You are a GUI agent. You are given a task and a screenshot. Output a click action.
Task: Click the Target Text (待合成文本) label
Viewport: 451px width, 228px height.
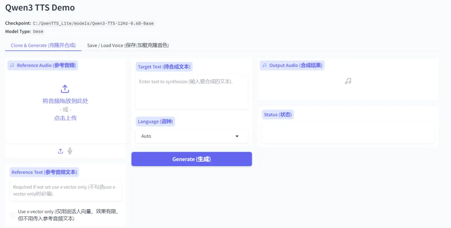[x=164, y=67]
